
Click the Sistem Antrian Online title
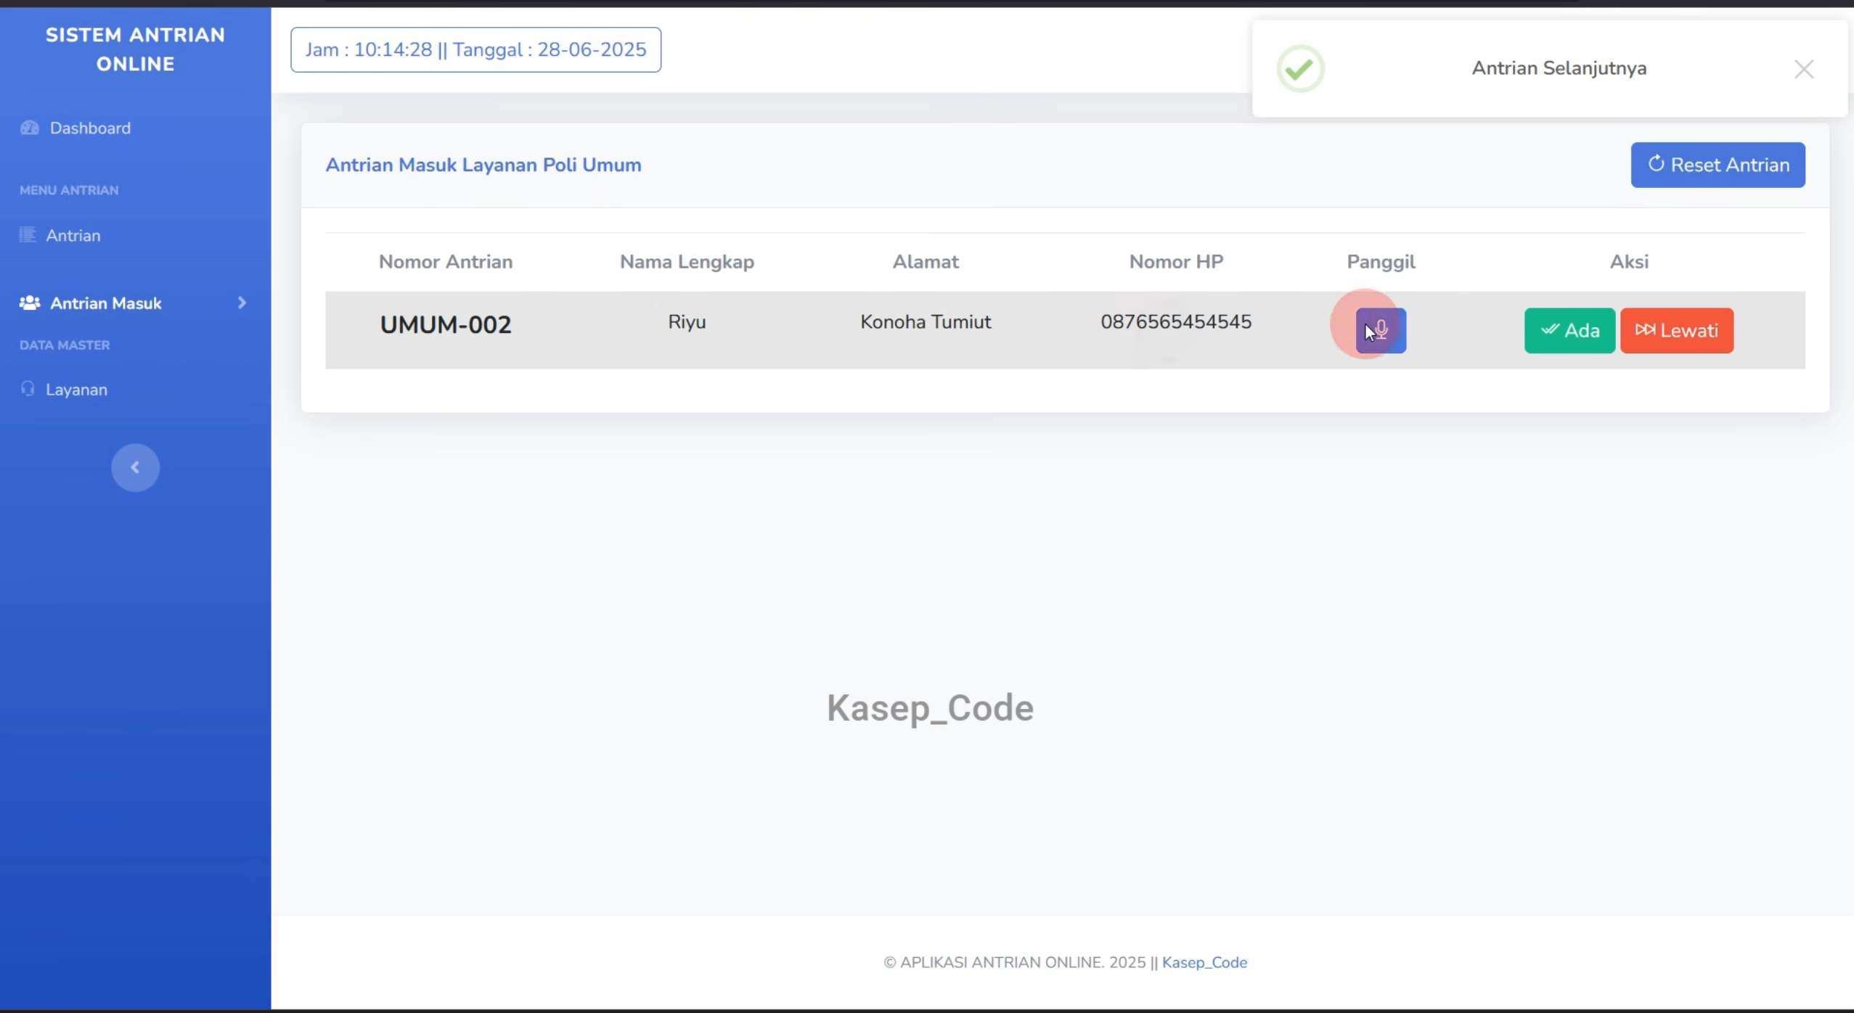pyautogui.click(x=136, y=49)
